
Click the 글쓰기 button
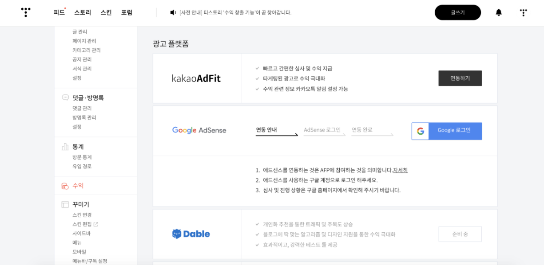(458, 12)
